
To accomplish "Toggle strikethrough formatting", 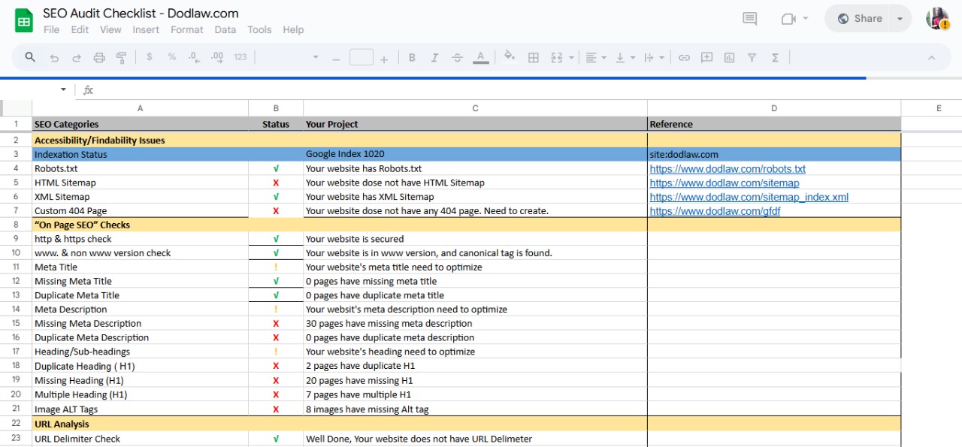I will click(457, 57).
